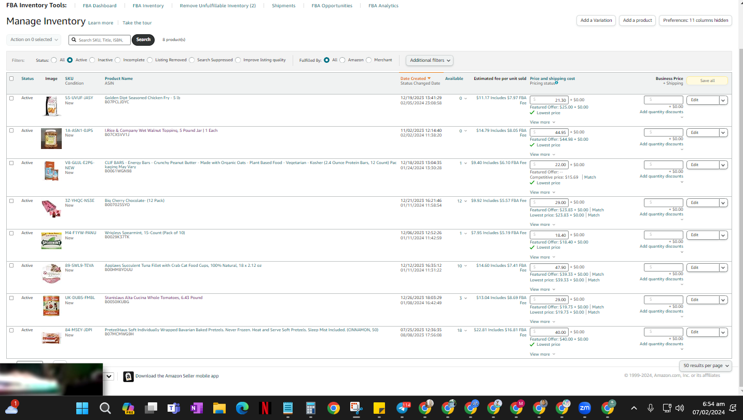Open File Explorer from taskbar

pyautogui.click(x=219, y=408)
